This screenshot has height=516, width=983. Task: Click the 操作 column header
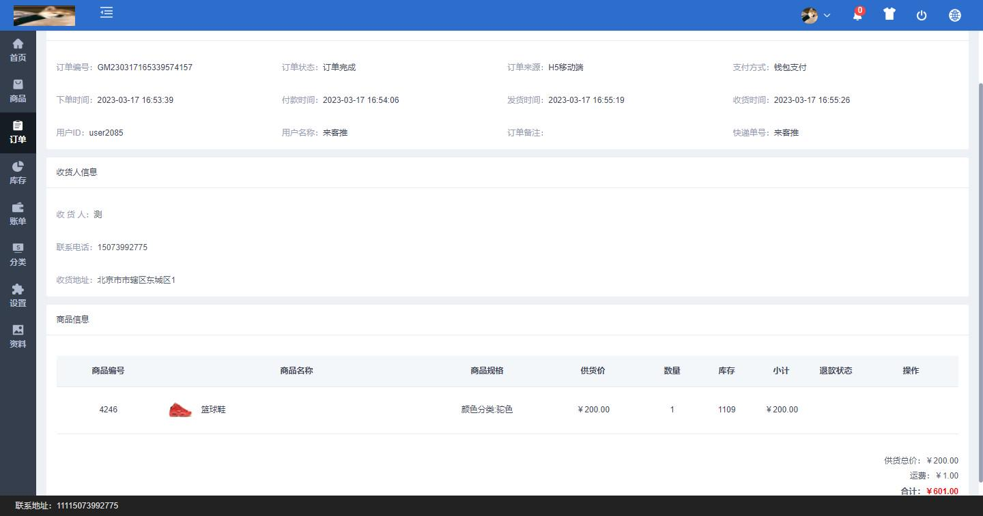click(x=911, y=371)
